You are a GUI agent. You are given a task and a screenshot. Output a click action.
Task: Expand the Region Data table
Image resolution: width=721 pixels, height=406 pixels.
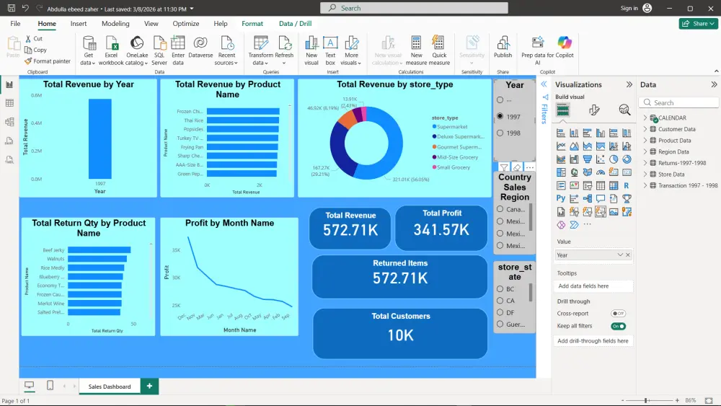pos(645,151)
